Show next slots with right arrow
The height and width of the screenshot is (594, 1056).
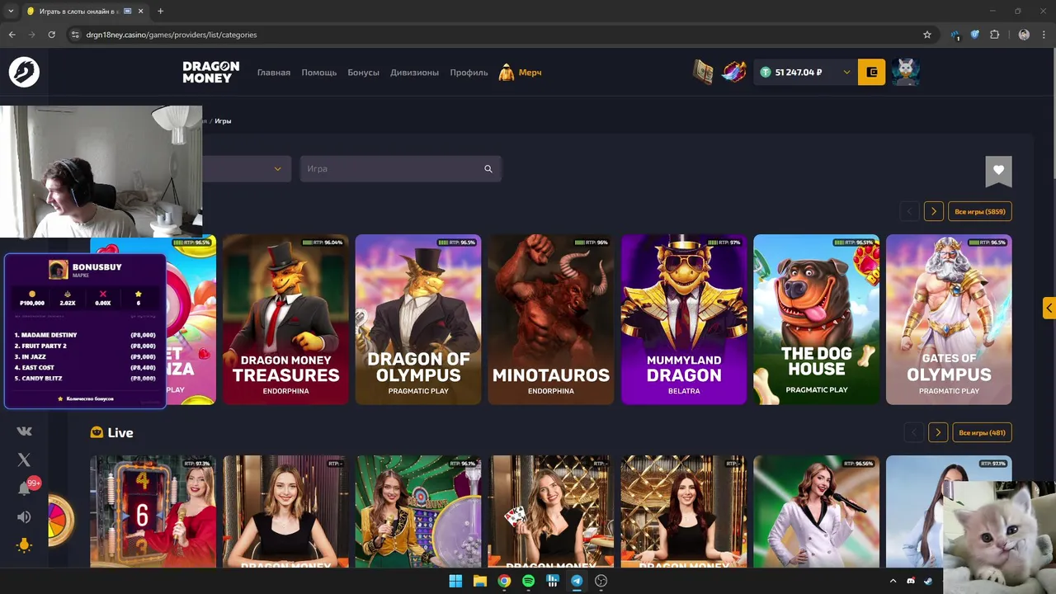(x=933, y=211)
